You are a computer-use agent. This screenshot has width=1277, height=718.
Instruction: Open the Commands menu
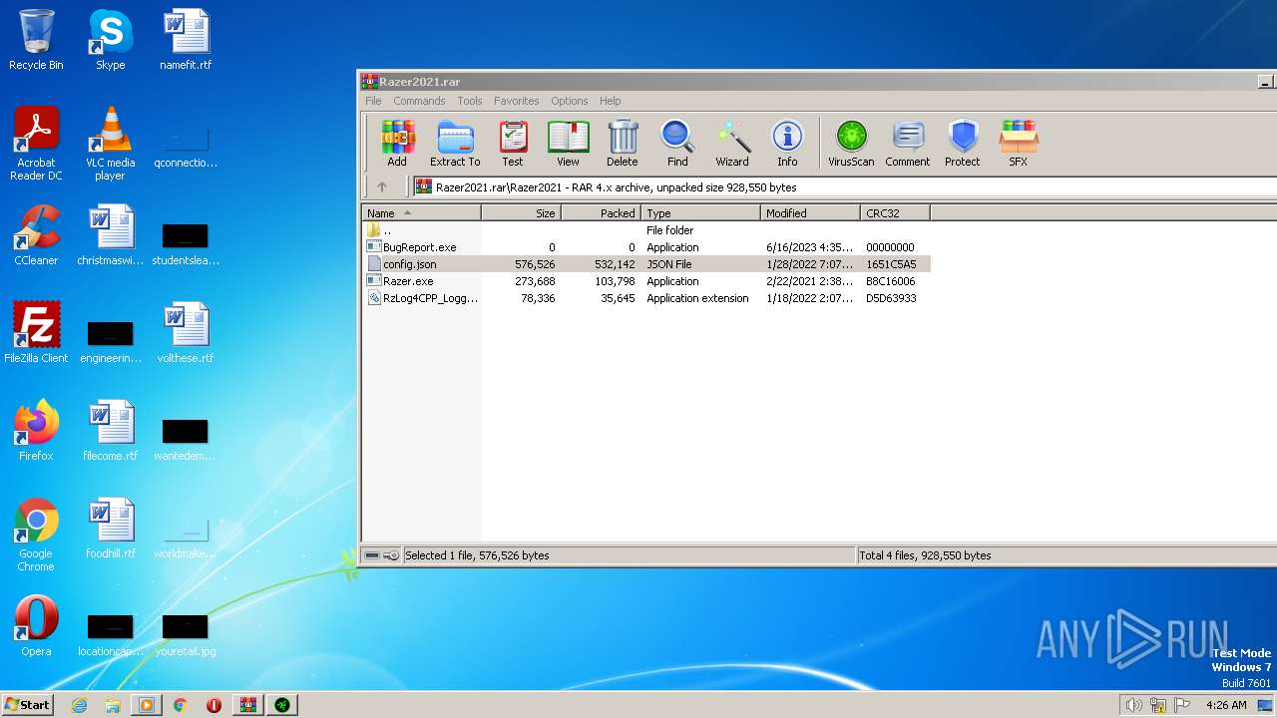419,101
